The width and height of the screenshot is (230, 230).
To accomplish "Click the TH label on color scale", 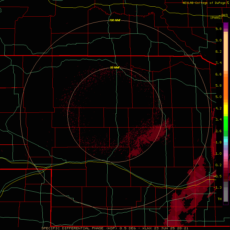I will (x=220, y=199).
